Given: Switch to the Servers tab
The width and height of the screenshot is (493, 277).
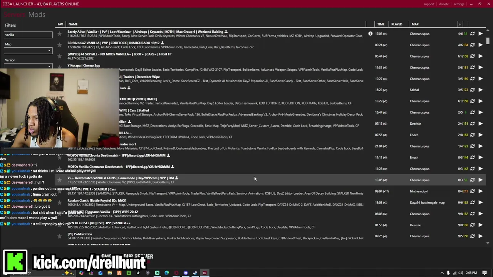Looking at the screenshot, I should tap(15, 15).
